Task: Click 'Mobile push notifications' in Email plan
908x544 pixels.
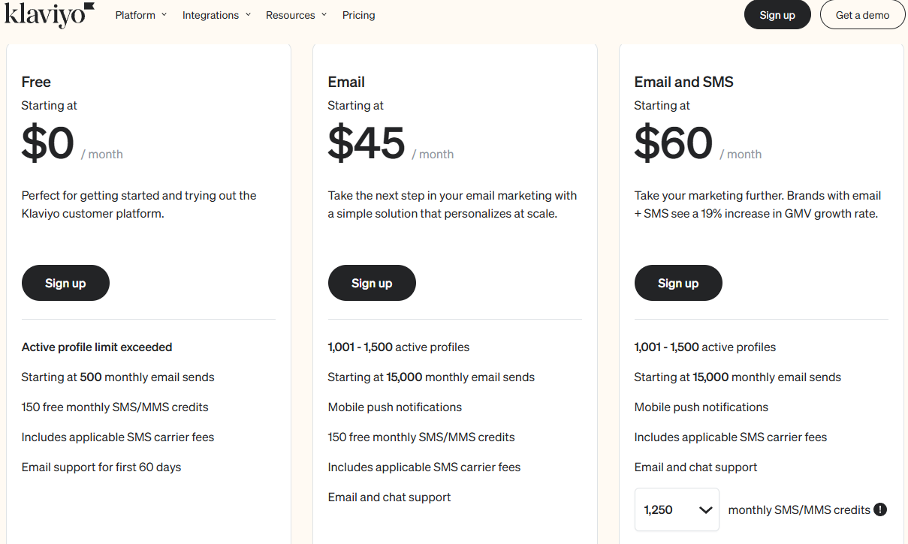Action: pos(395,407)
